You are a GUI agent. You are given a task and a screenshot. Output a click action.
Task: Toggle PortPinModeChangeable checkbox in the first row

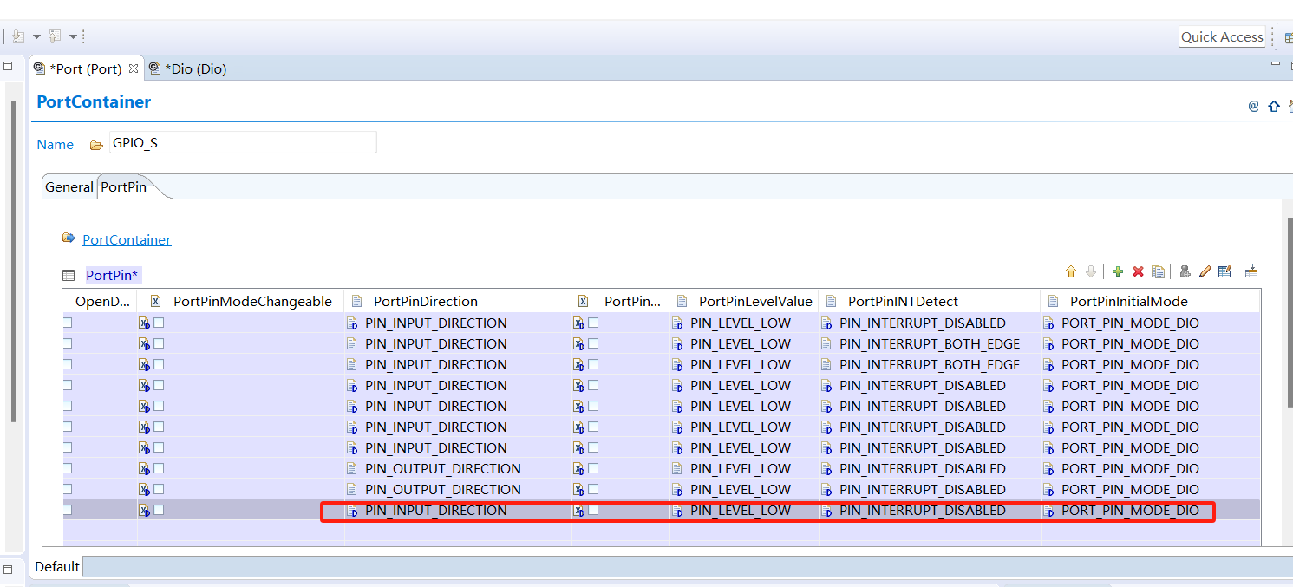click(159, 323)
